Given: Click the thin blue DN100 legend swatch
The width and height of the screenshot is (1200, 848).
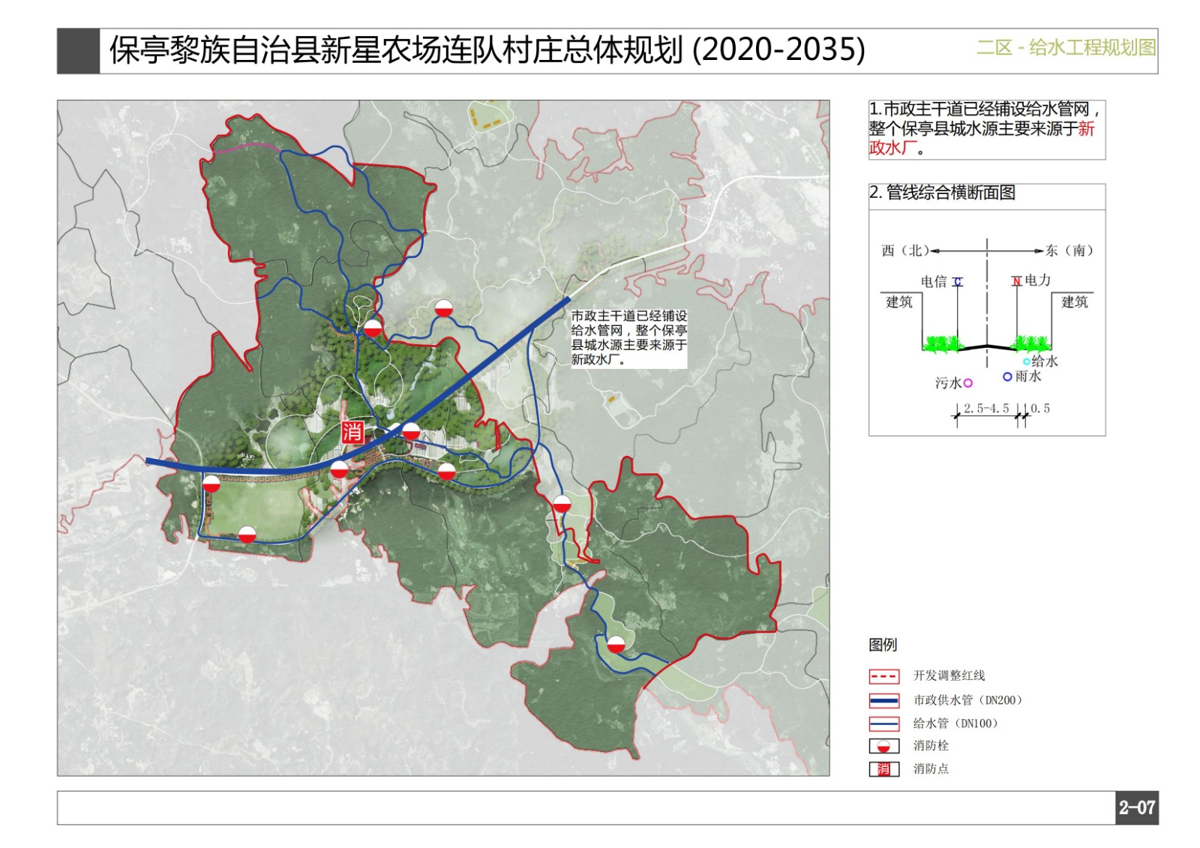Looking at the screenshot, I should (x=883, y=724).
